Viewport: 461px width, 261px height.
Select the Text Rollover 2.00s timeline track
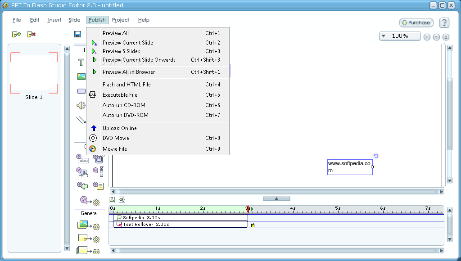pyautogui.click(x=181, y=224)
